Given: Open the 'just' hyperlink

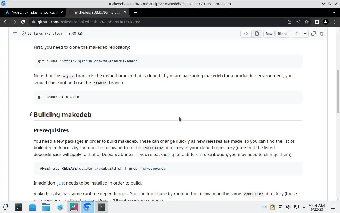Looking at the screenshot, I should [61, 183].
